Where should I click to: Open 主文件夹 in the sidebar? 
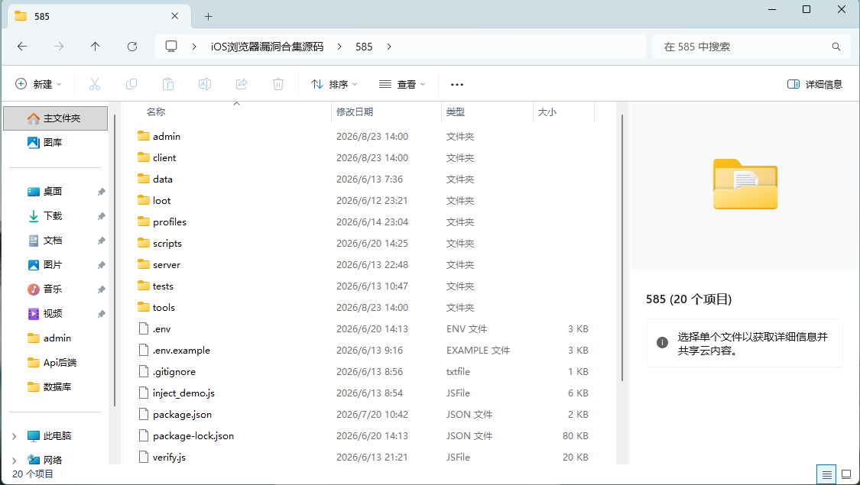[55, 118]
